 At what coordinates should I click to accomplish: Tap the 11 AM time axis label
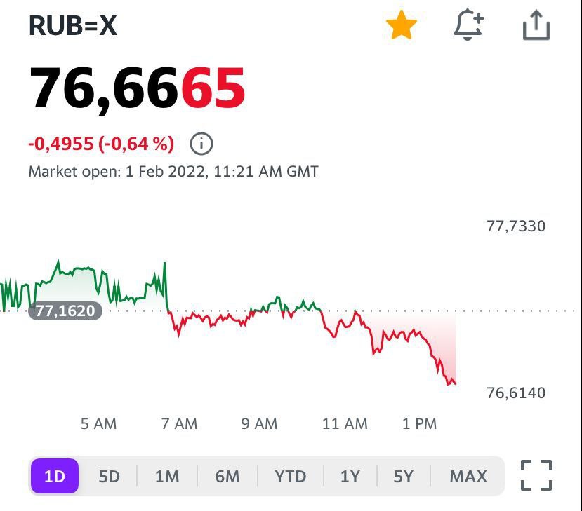345,423
